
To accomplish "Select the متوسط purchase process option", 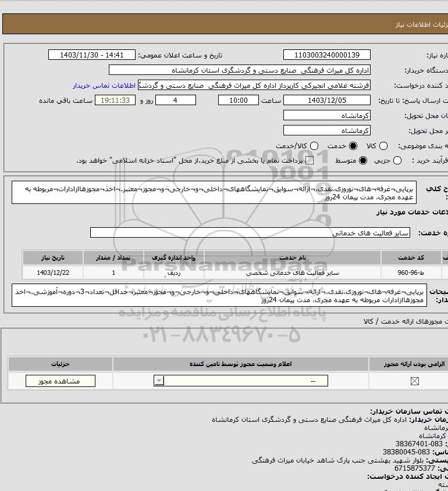I will click(x=363, y=160).
